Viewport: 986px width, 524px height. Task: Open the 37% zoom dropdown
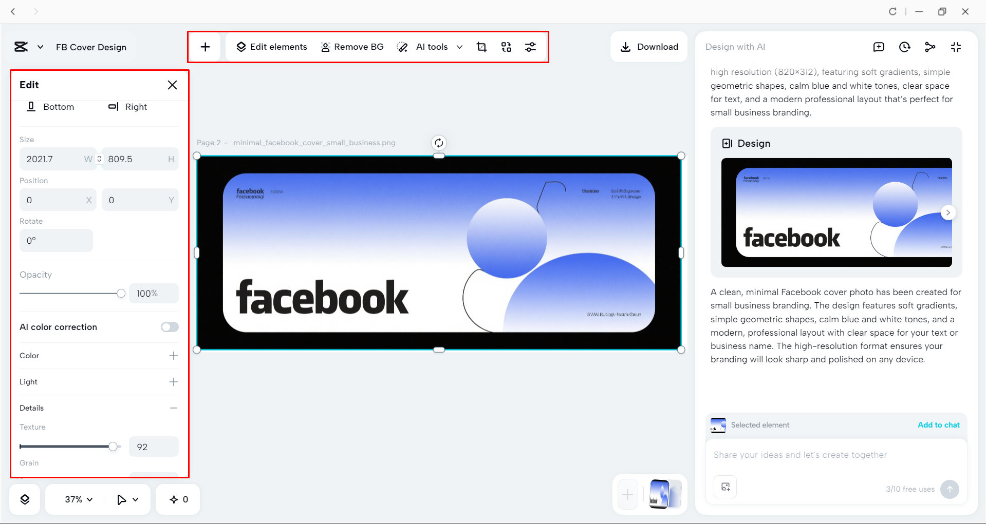(79, 499)
